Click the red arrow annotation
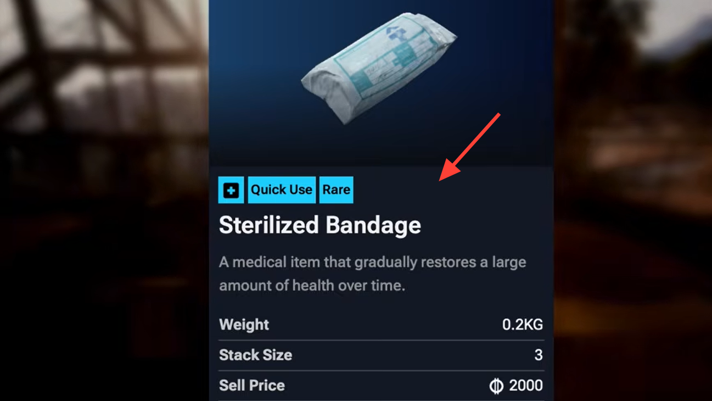 pyautogui.click(x=470, y=147)
